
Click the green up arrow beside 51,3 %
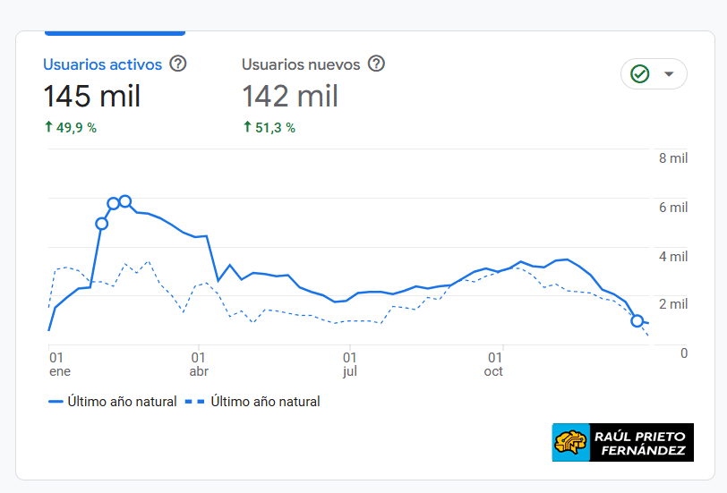(x=247, y=127)
